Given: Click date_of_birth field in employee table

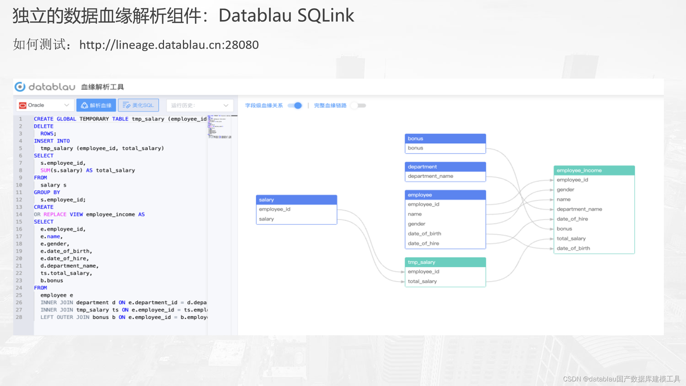Looking at the screenshot, I should pos(445,233).
